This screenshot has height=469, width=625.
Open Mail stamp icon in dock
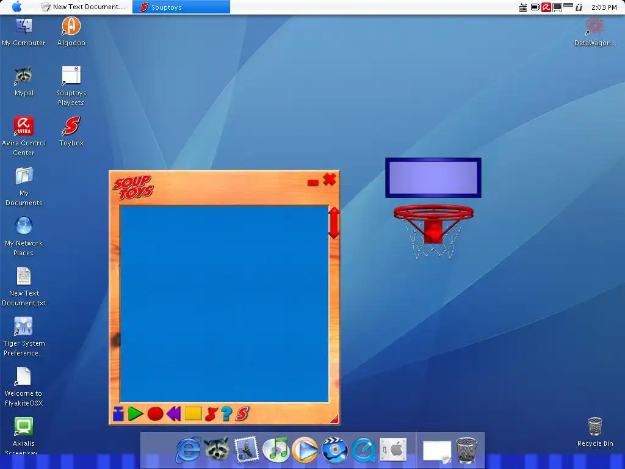[x=246, y=450]
